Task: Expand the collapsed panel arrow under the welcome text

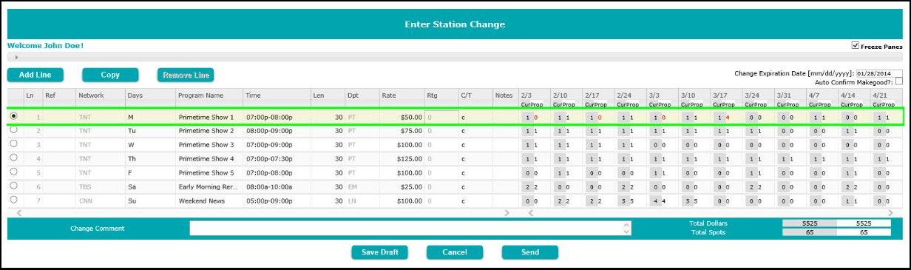Action: 16,56
